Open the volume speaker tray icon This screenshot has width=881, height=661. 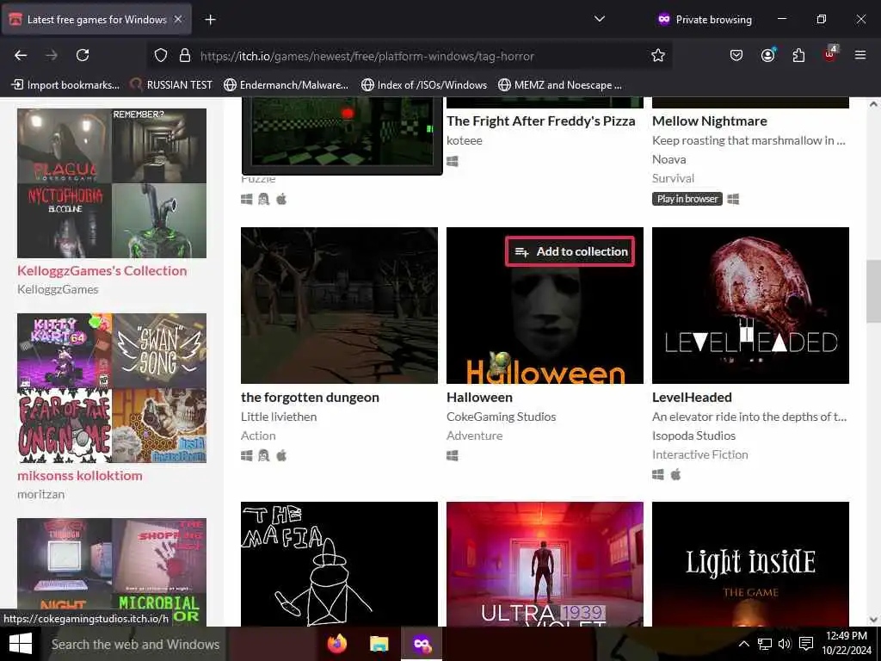pos(785,644)
